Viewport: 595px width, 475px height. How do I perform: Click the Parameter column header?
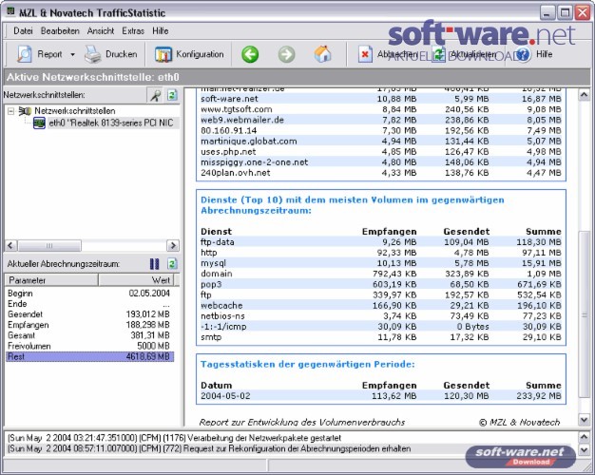pos(51,280)
